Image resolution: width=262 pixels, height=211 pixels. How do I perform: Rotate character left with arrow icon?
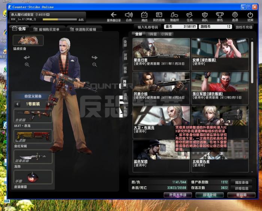27,57
